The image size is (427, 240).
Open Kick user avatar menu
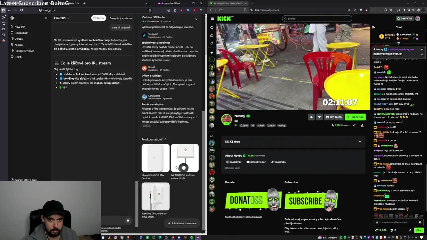(418, 19)
